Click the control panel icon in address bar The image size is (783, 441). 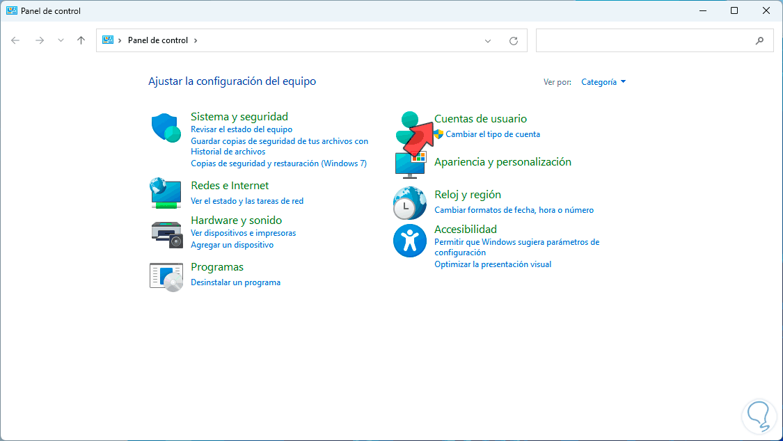107,40
